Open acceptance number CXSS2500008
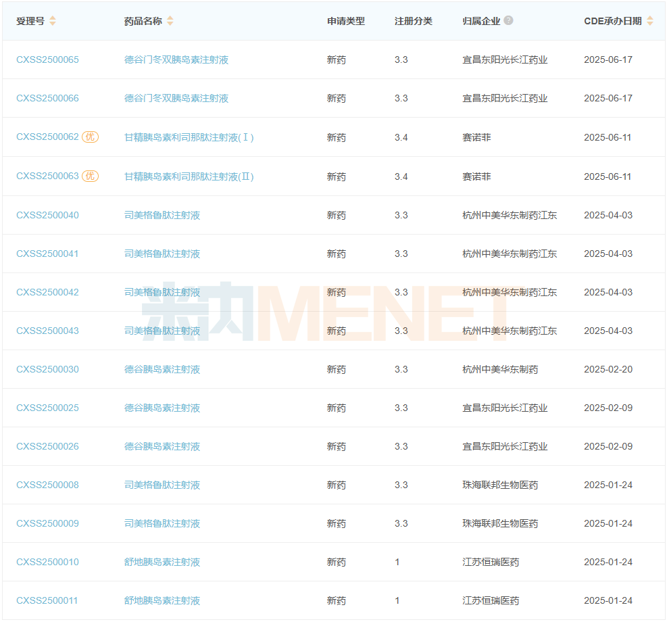The height and width of the screenshot is (622, 667). pos(47,485)
